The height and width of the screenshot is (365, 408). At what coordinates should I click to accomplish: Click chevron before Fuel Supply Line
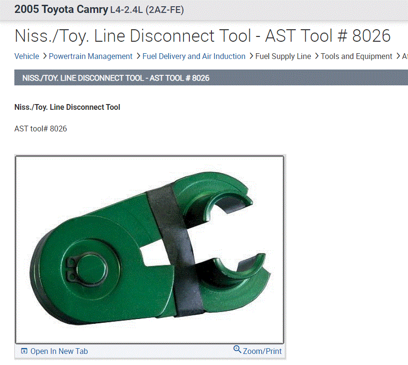251,56
